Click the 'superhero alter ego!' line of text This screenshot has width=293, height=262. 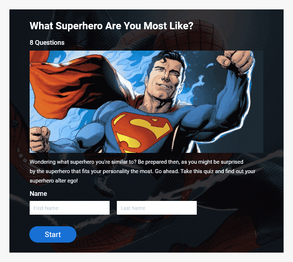point(54,181)
